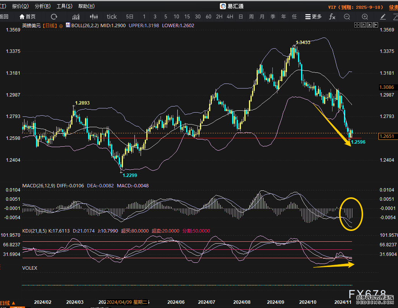The image size is (398, 308).
Task: Select the 季 quarterly period
Action: tap(273, 17)
